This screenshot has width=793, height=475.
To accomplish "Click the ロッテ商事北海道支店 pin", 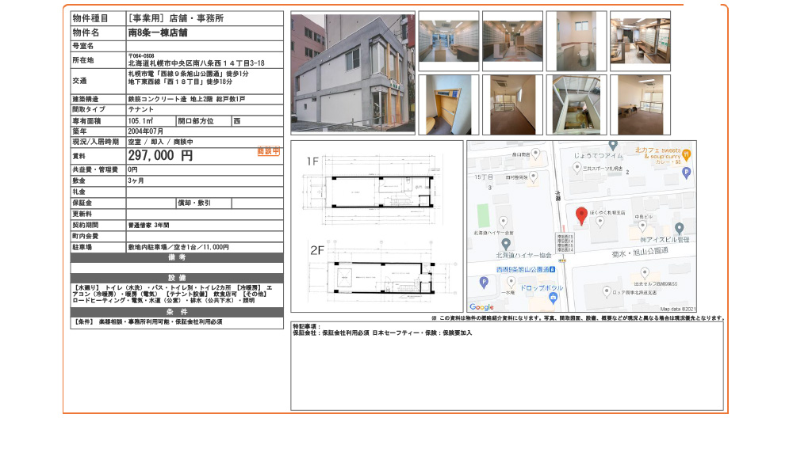I will 607,290.
